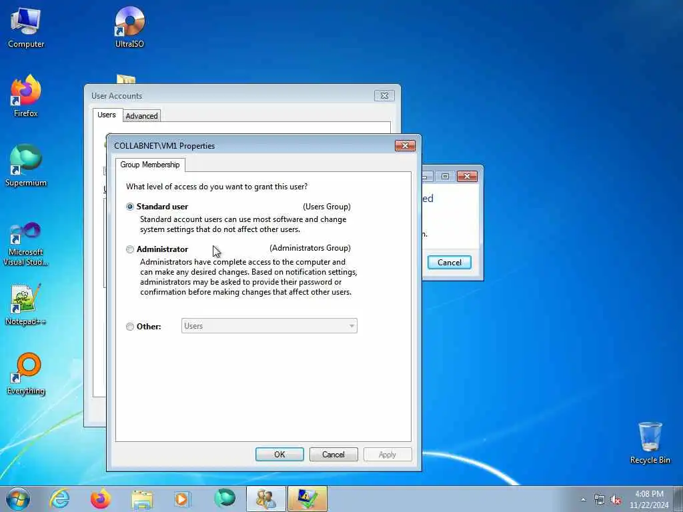Click the "(Users Group)" label
The image size is (683, 512).
coord(327,207)
